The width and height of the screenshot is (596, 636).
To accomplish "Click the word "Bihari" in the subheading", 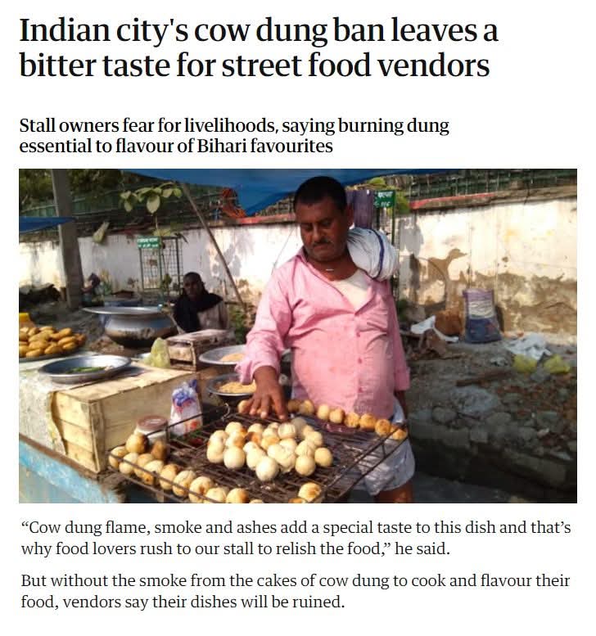I will point(222,146).
